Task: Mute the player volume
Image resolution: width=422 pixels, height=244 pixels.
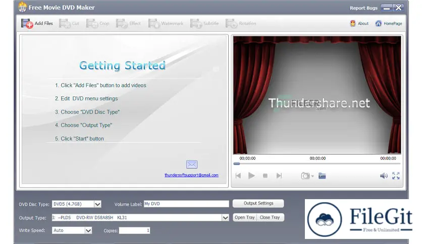Action: [x=384, y=176]
